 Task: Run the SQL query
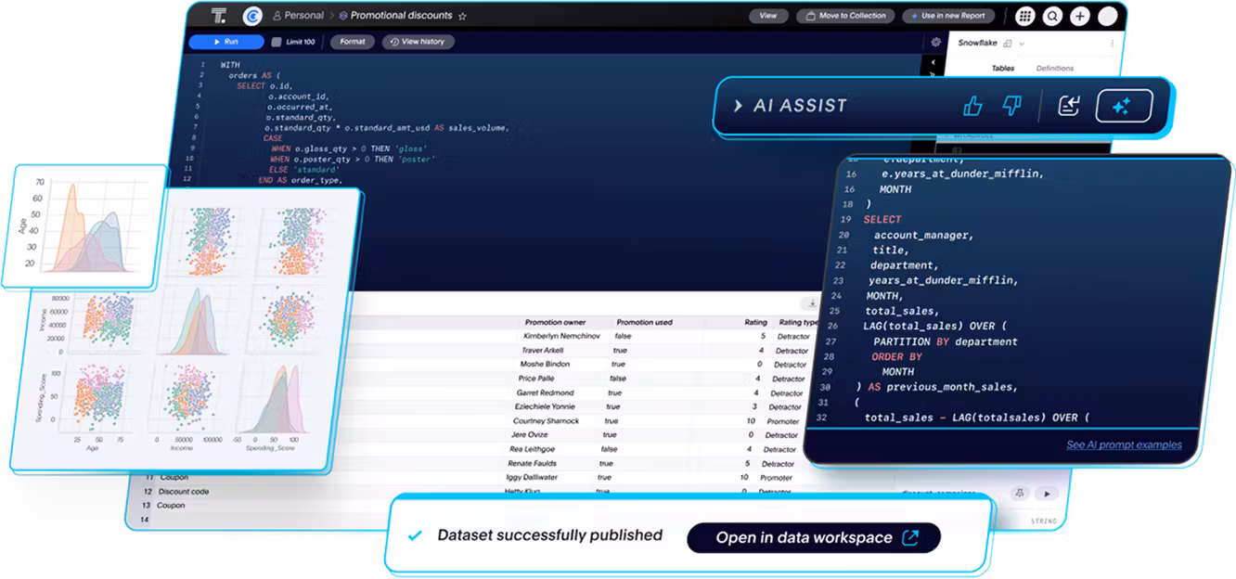225,42
